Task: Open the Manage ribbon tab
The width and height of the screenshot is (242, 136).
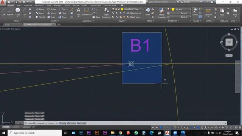Action: click(57, 5)
